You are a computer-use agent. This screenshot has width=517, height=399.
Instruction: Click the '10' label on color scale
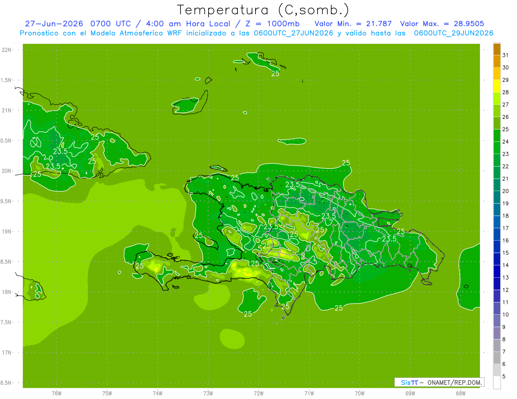[506, 315]
